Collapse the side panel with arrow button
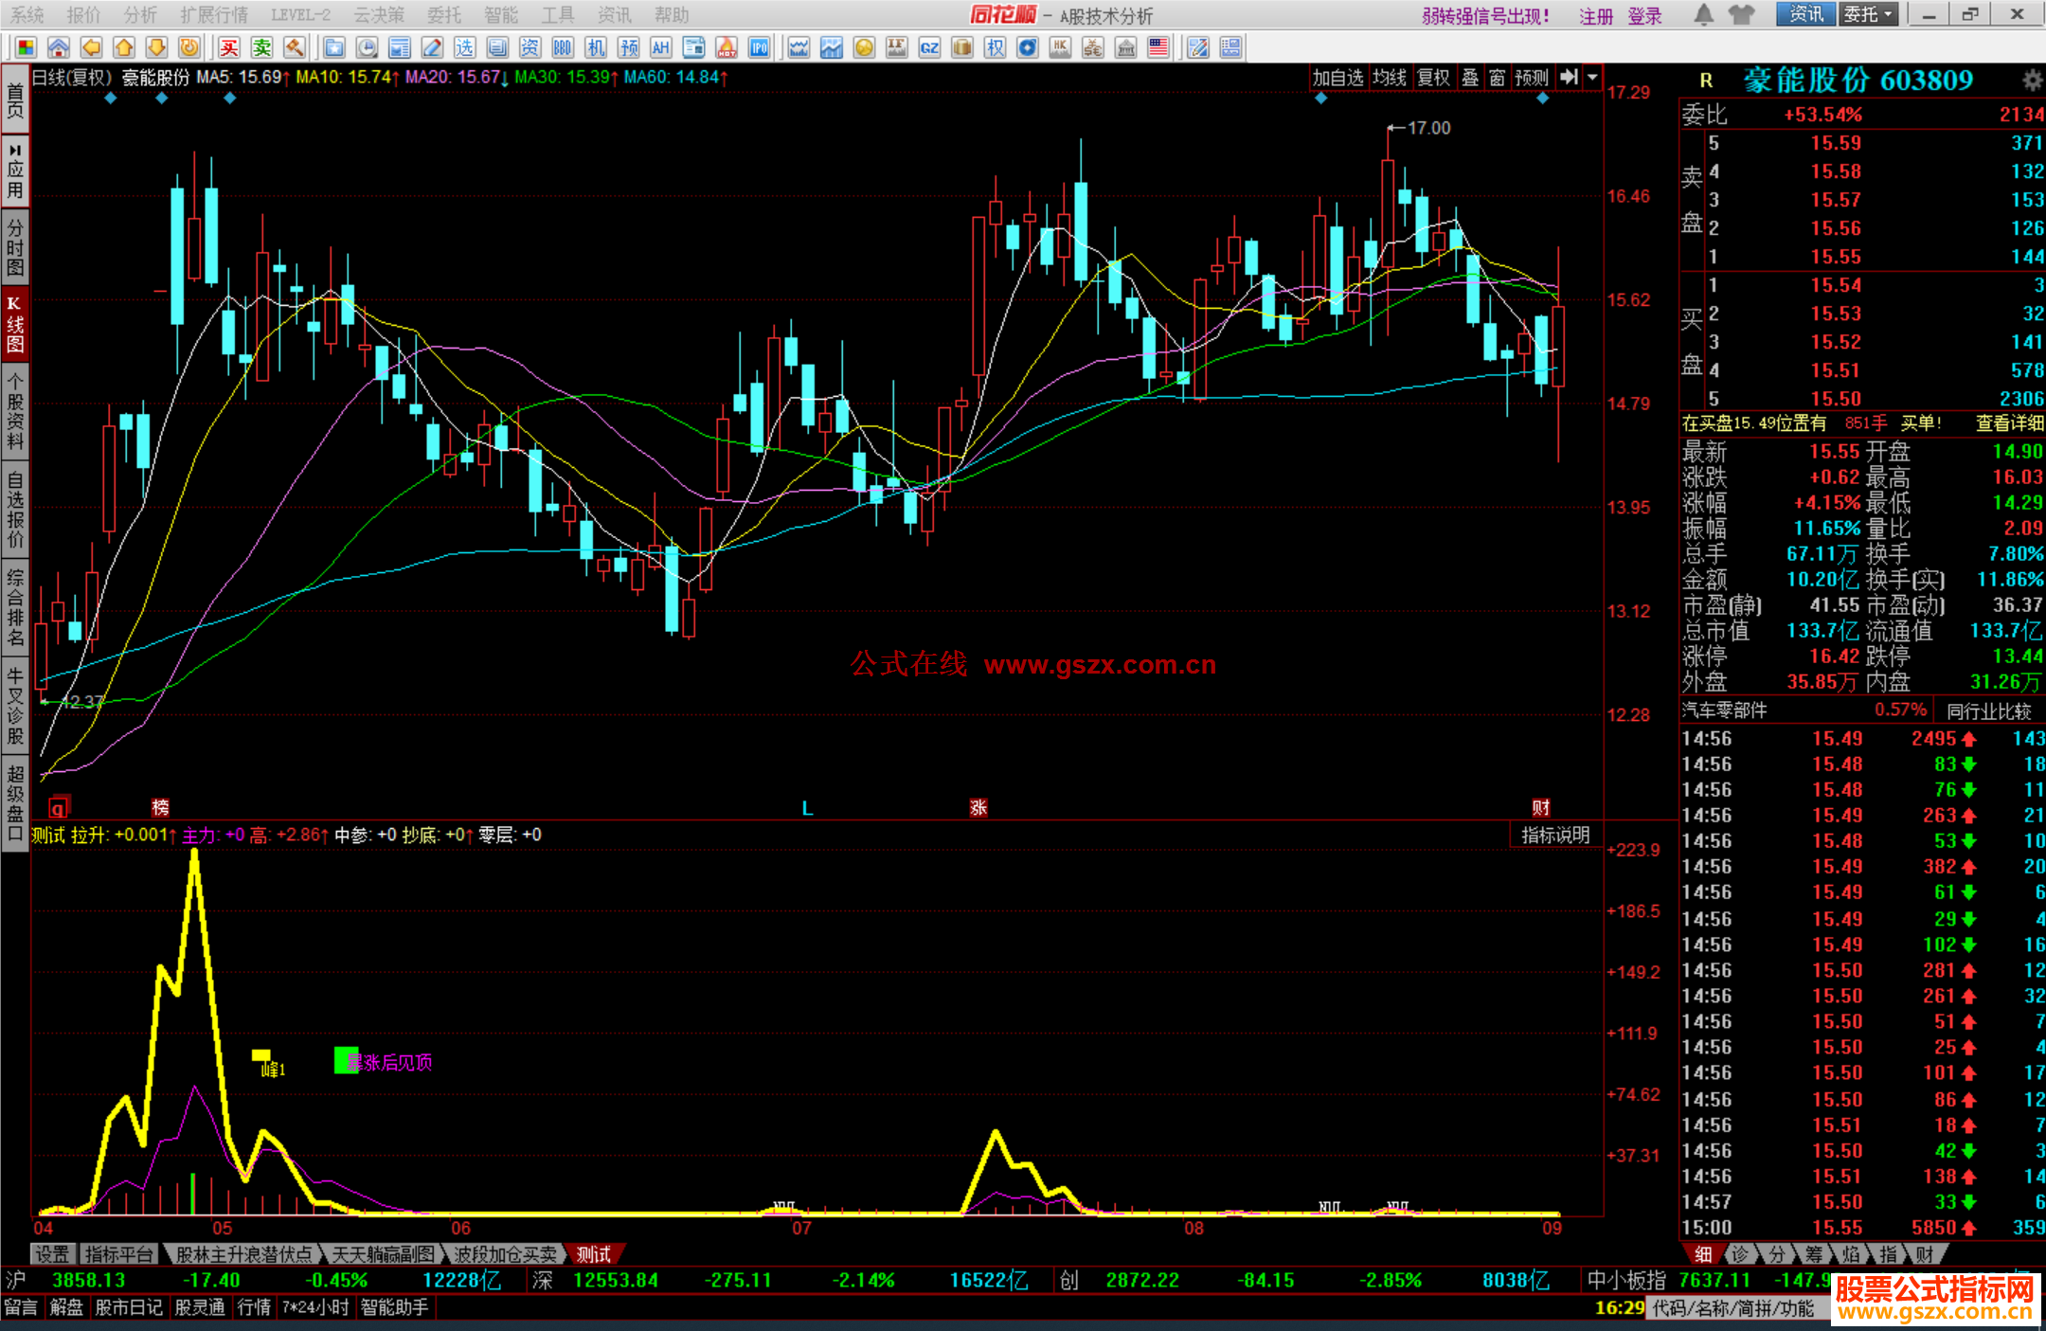This screenshot has width=2046, height=1331. tap(1570, 78)
